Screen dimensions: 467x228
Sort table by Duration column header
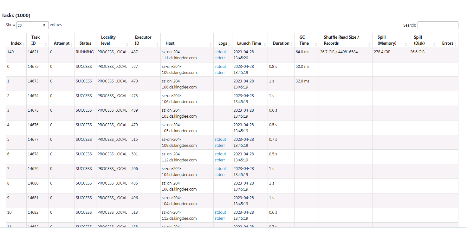(281, 40)
